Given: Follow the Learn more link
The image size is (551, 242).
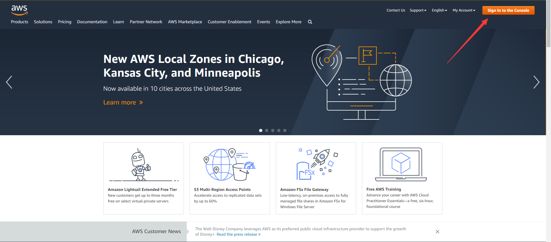Looking at the screenshot, I should coord(123,102).
